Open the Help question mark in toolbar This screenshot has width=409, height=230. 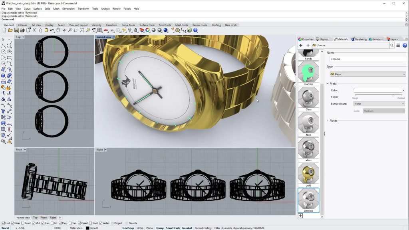click(195, 30)
